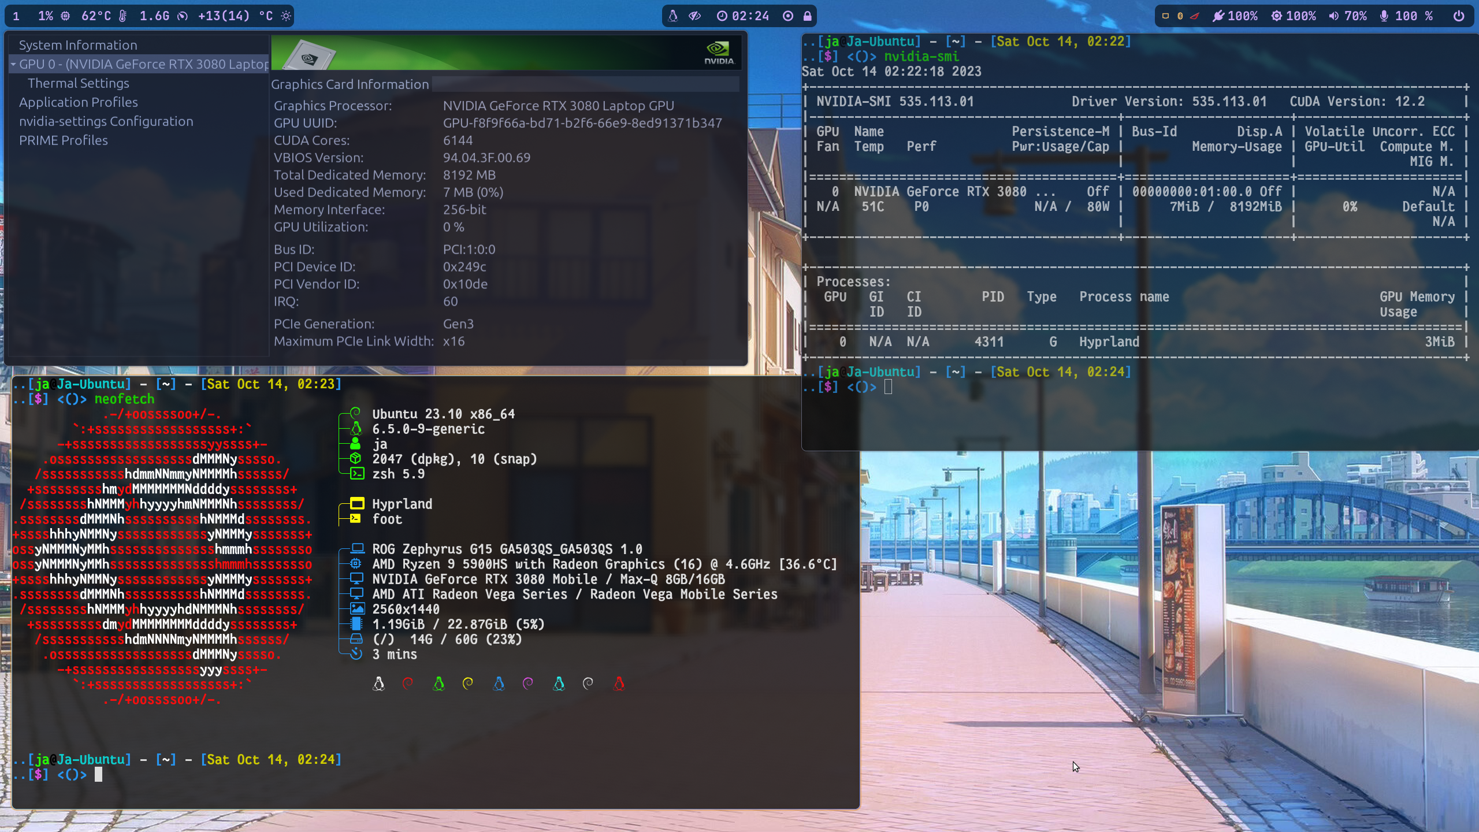The image size is (1479, 832).
Task: Toggle the microphone icon at 100%
Action: (x=1384, y=16)
